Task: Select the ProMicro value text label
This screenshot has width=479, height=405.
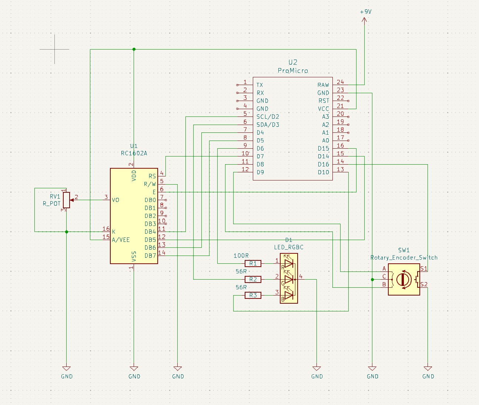Action: [292, 71]
